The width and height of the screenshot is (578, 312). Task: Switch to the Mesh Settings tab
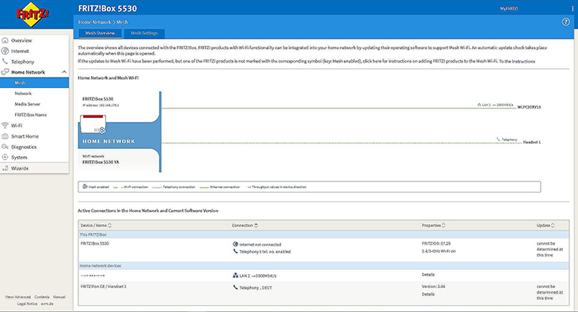[x=144, y=33]
